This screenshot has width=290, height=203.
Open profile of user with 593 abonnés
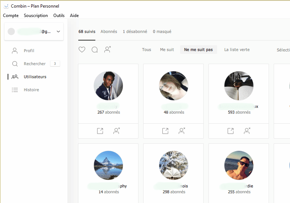(231, 131)
